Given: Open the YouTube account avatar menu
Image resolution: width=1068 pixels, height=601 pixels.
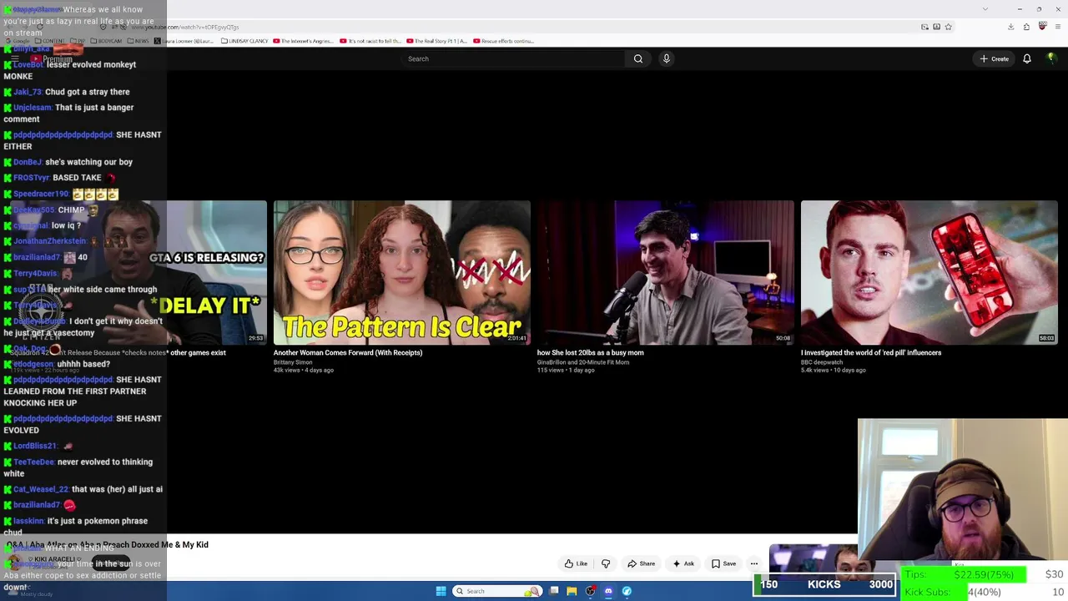Looking at the screenshot, I should click(x=1051, y=58).
